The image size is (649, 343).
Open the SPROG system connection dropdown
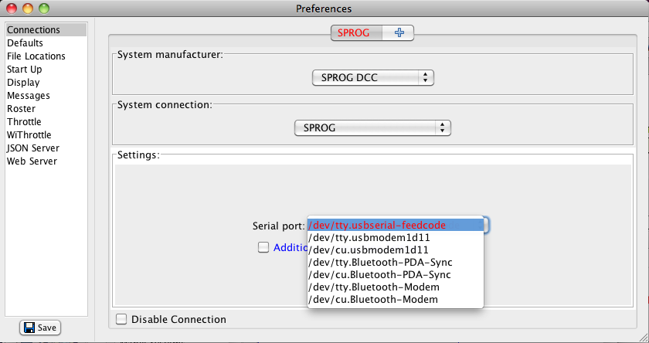click(x=372, y=127)
